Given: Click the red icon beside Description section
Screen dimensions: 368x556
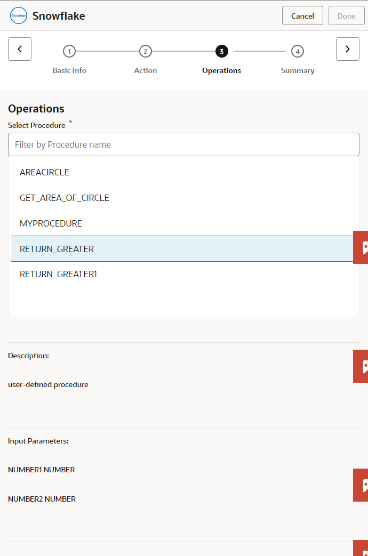Looking at the screenshot, I should click(361, 366).
